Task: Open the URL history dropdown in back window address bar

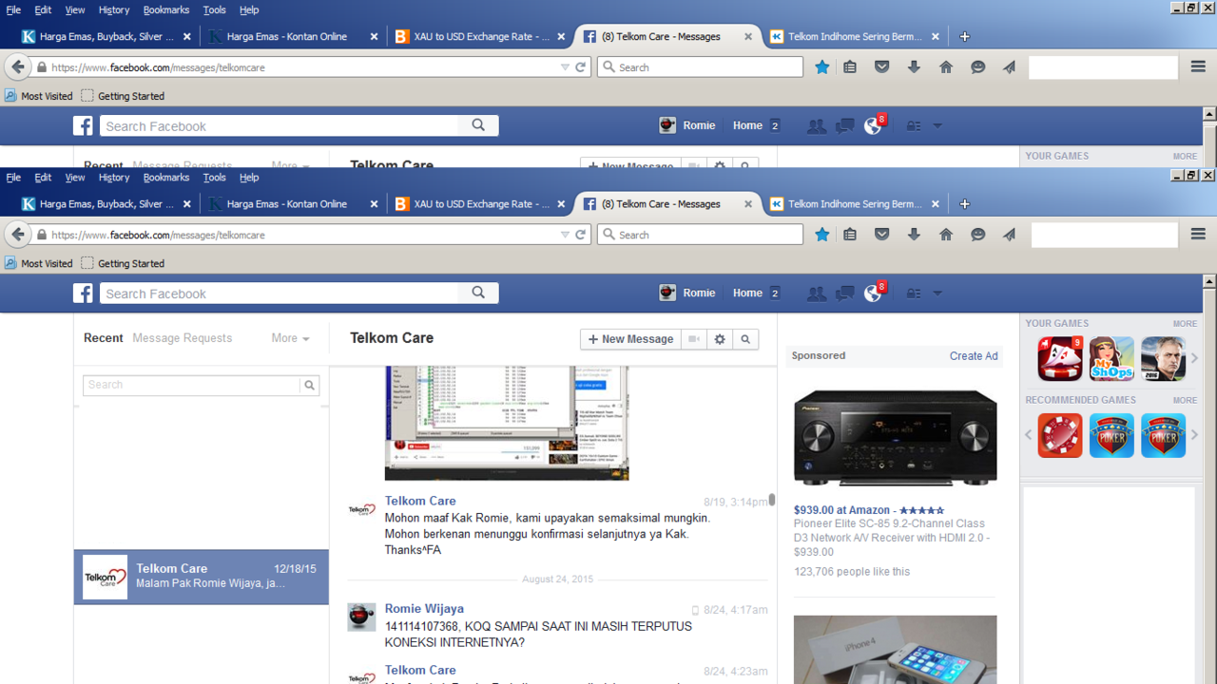Action: coord(565,67)
